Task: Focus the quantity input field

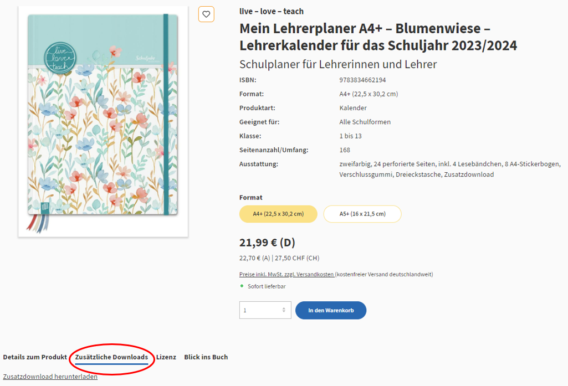Action: pyautogui.click(x=259, y=310)
